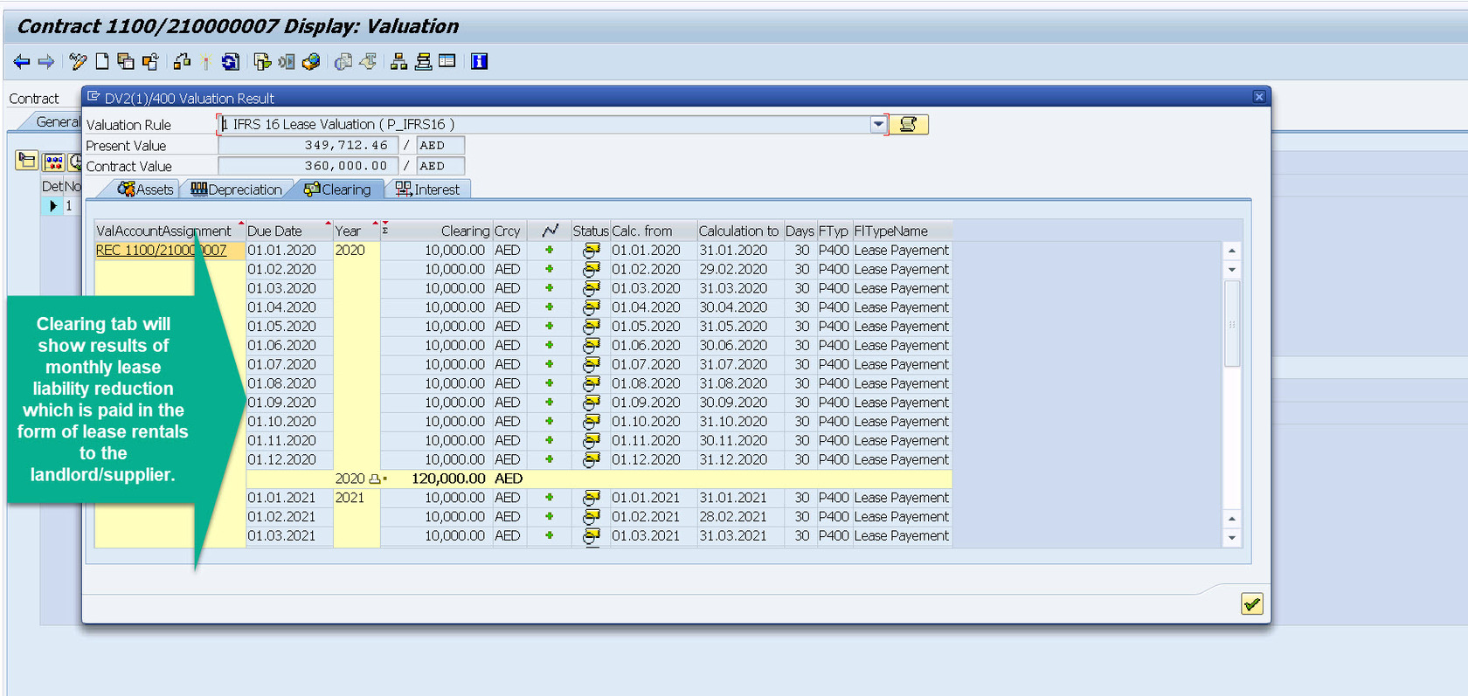Click Lease Payement cell in 01.09.2020 row

(x=901, y=403)
